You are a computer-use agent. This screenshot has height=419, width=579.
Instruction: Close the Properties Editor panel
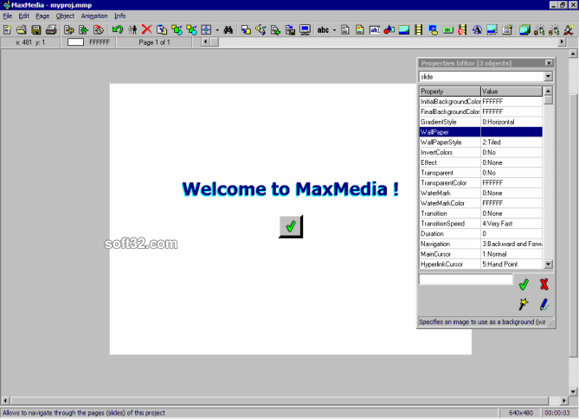point(549,63)
